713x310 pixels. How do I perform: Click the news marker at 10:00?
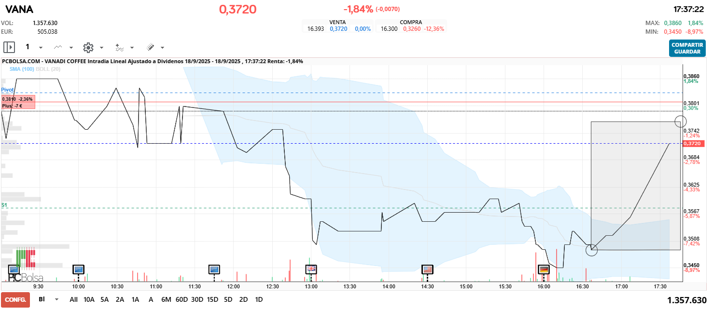pos(78,269)
